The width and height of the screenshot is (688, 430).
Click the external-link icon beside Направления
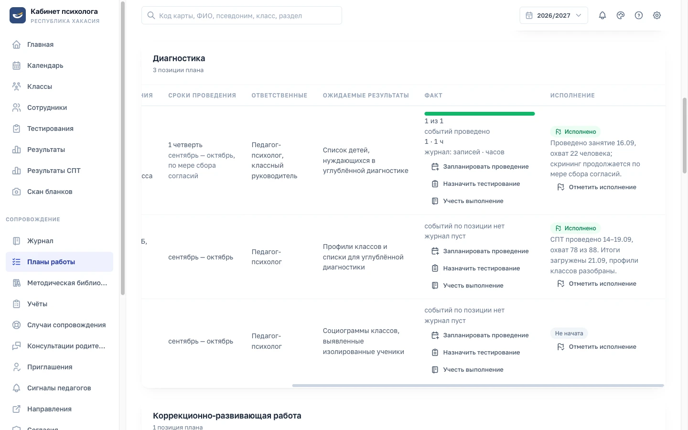pos(17,409)
